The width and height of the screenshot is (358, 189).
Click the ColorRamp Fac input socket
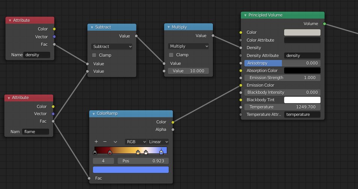(89, 178)
